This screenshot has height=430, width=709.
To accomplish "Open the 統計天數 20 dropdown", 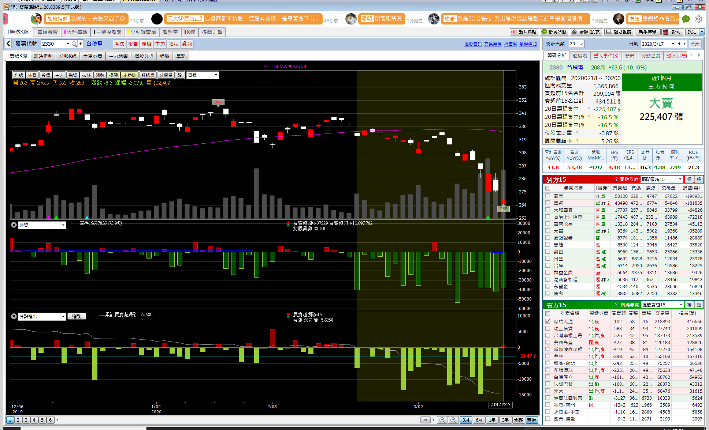I will click(x=581, y=44).
